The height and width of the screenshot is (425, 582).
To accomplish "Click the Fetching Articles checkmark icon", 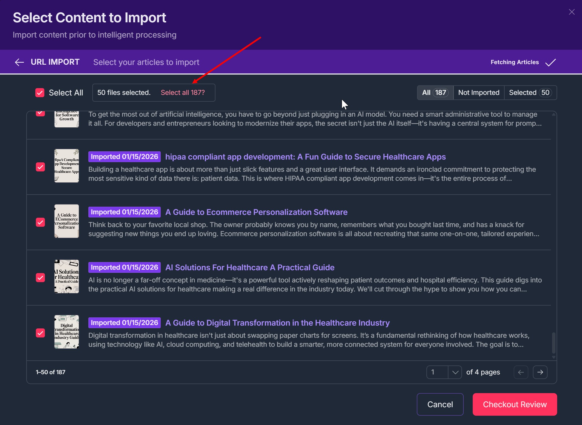I will 550,62.
